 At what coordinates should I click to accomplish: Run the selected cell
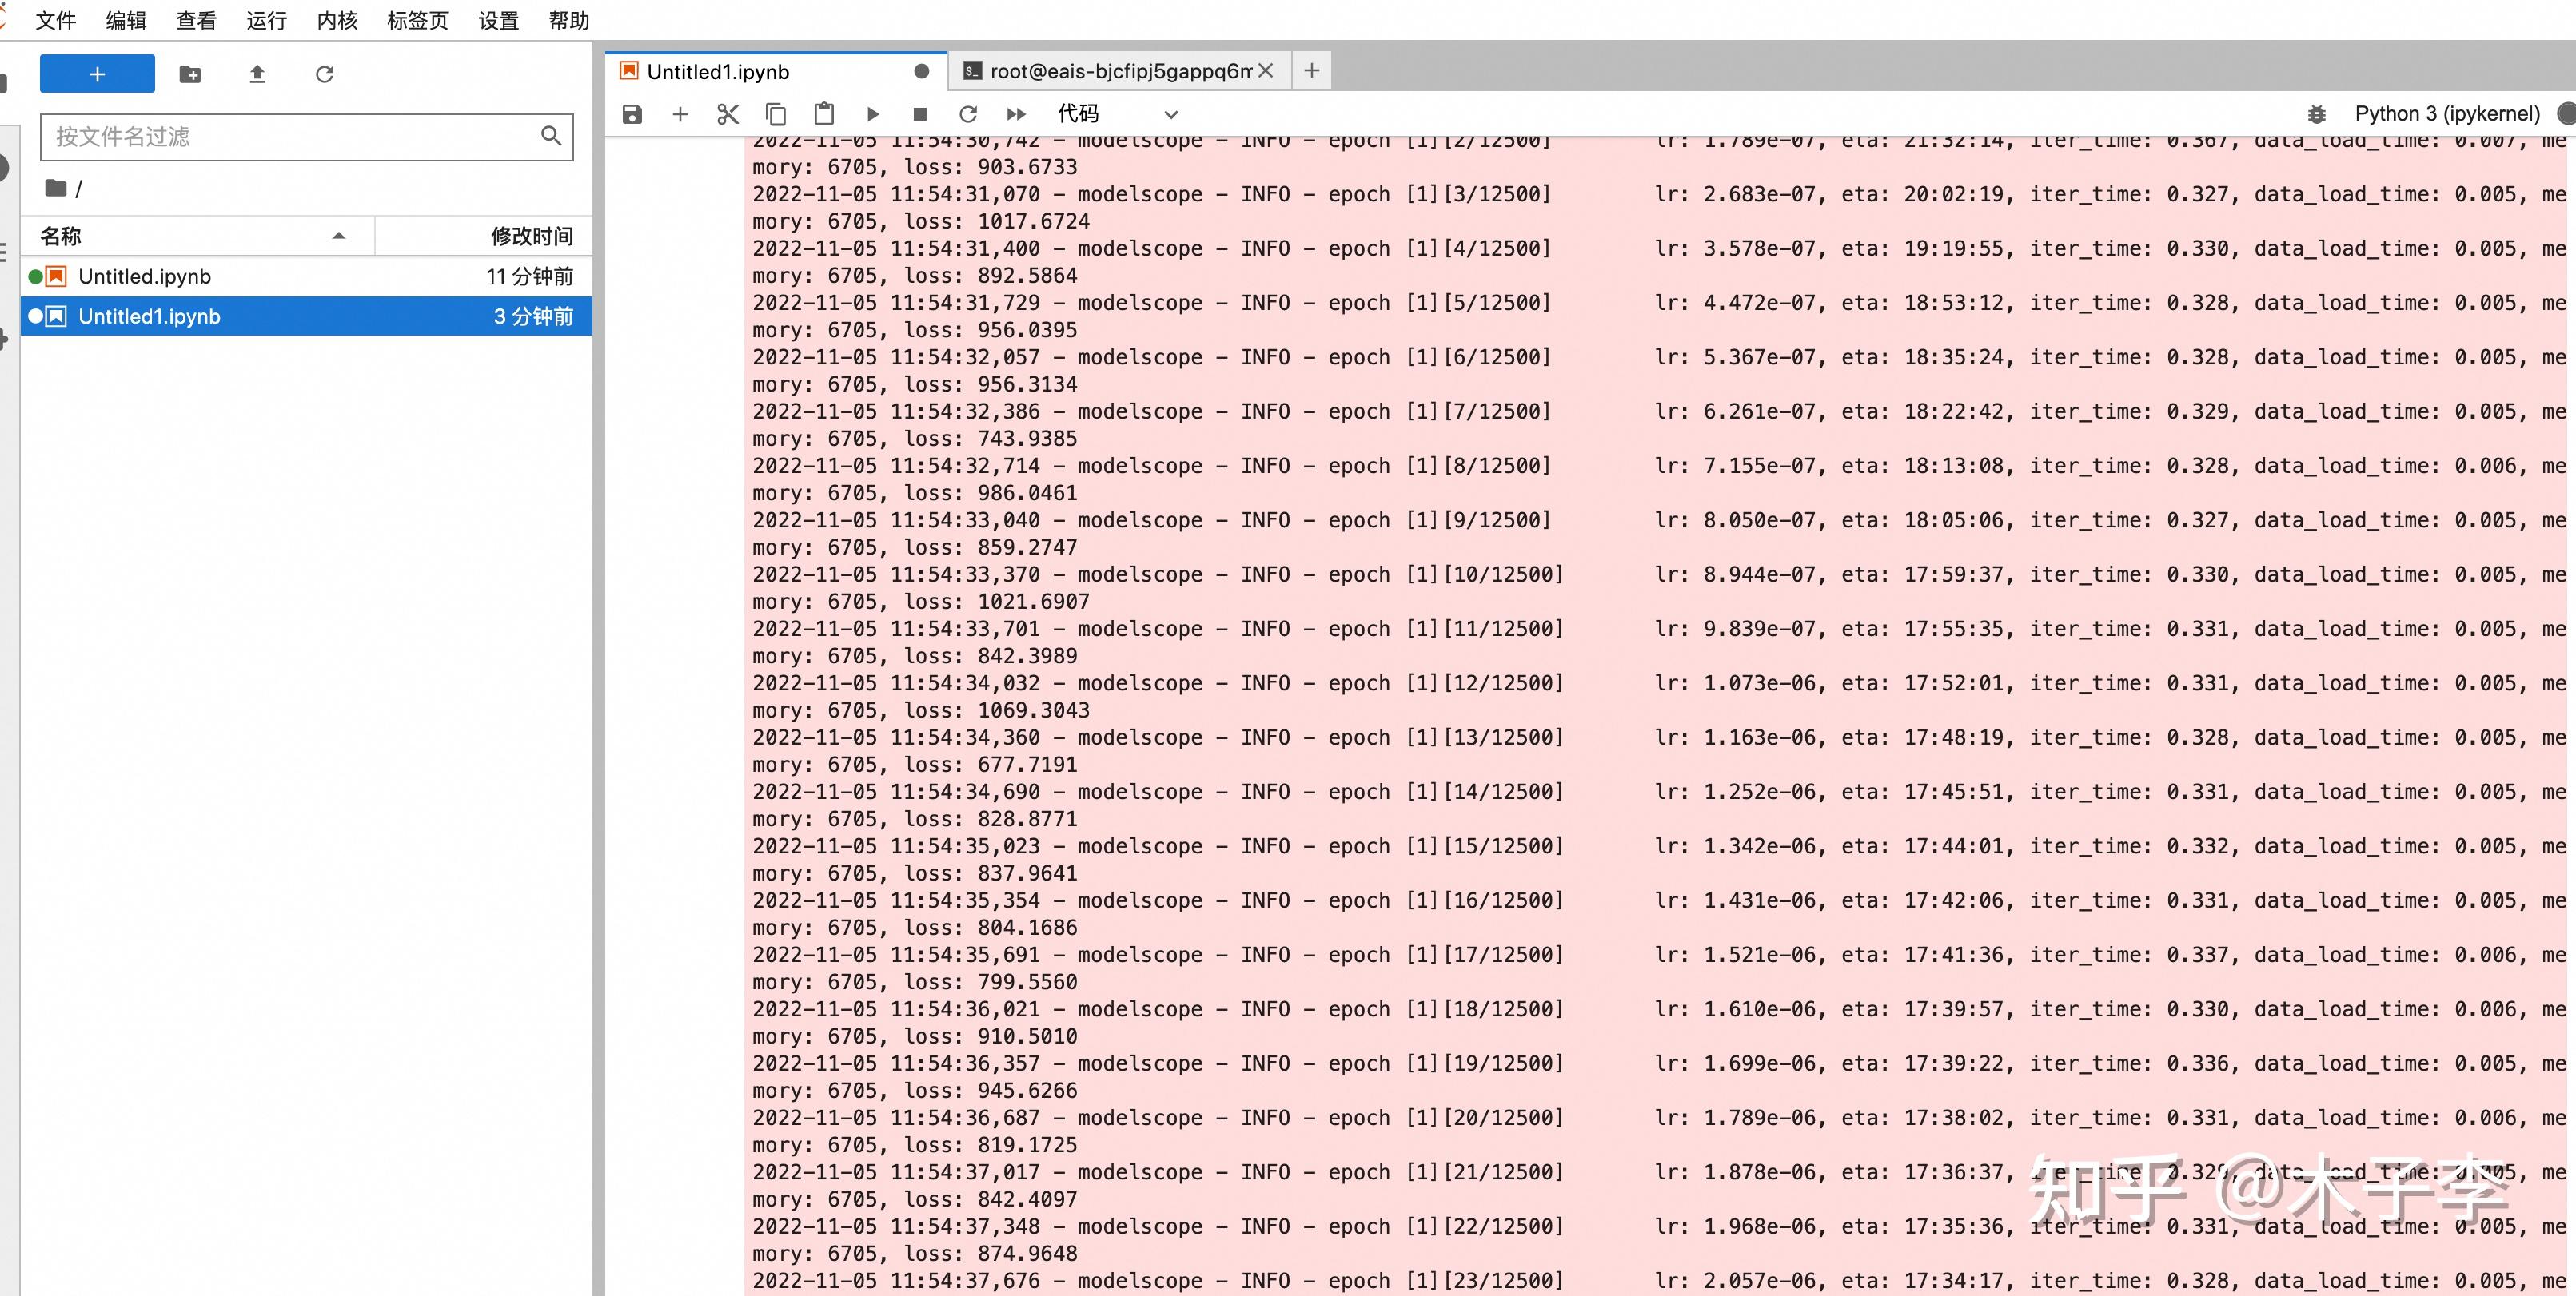[x=872, y=114]
